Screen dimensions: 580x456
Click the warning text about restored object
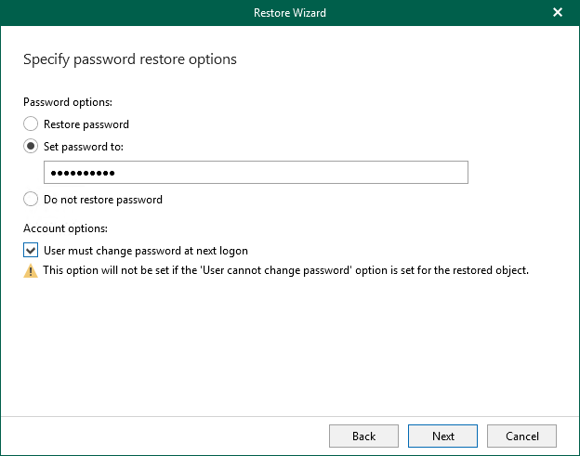pyautogui.click(x=286, y=271)
